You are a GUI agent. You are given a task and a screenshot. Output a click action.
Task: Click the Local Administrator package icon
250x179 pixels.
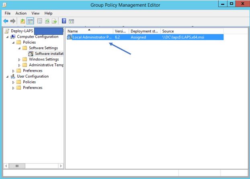coord(70,37)
